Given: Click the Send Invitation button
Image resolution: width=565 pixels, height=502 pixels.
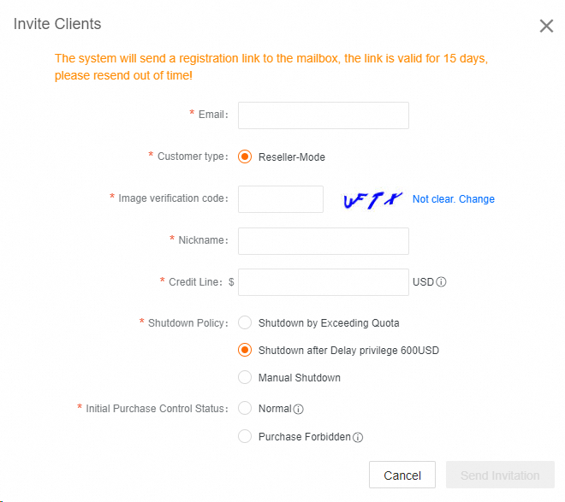Looking at the screenshot, I should click(x=500, y=475).
